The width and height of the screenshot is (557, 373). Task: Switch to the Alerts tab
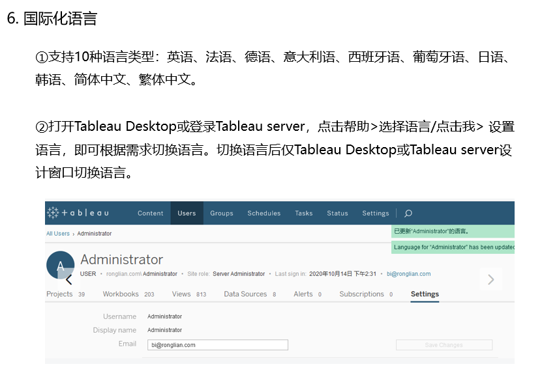(307, 294)
